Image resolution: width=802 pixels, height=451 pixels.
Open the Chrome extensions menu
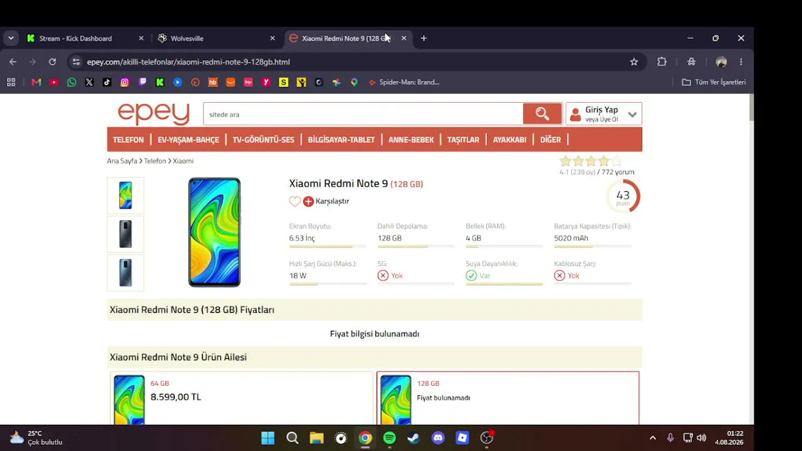662,62
